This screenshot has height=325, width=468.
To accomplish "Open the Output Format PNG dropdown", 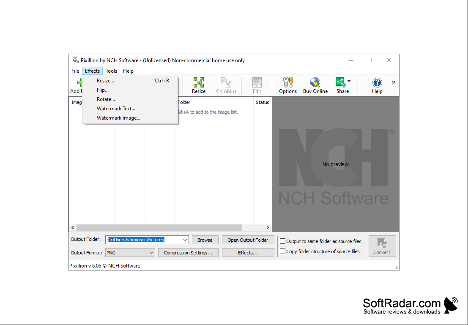I will [130, 252].
